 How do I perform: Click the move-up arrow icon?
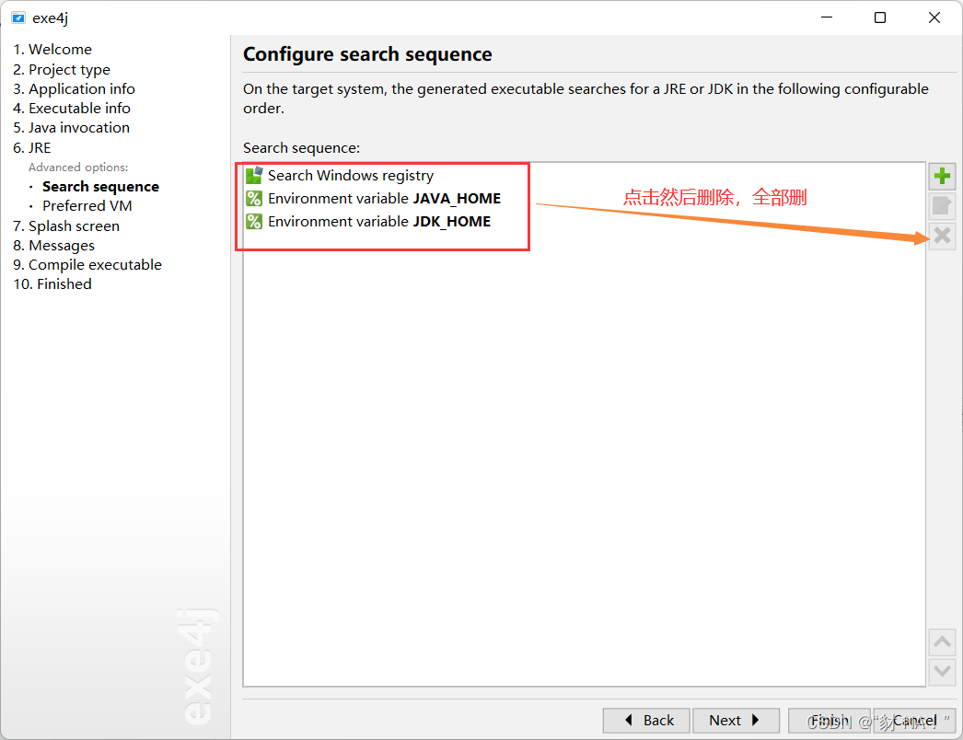(942, 642)
